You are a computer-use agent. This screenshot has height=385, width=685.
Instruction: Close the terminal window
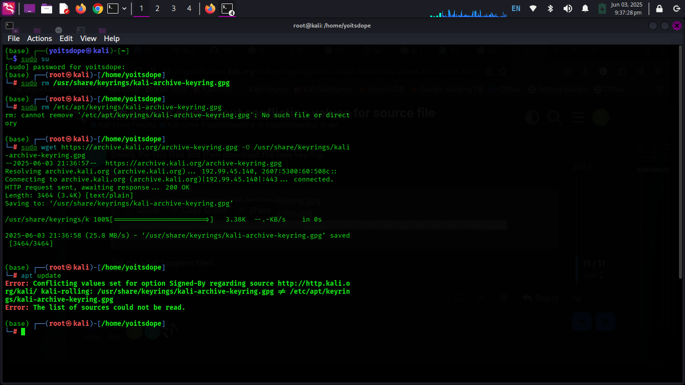677,26
